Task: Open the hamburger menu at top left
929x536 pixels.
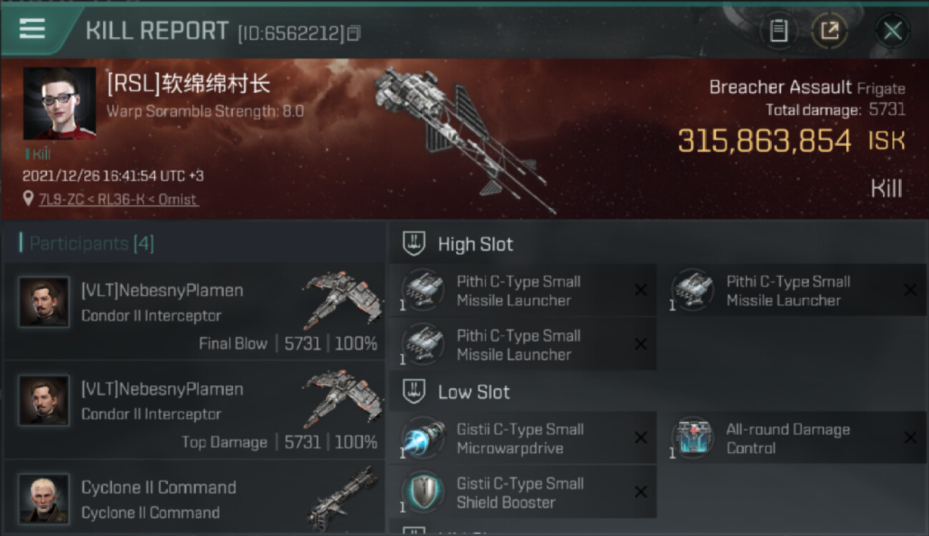Action: tap(32, 29)
